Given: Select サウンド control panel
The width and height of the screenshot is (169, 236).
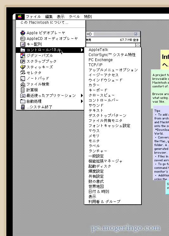Looking at the screenshot, I should (x=113, y=105).
